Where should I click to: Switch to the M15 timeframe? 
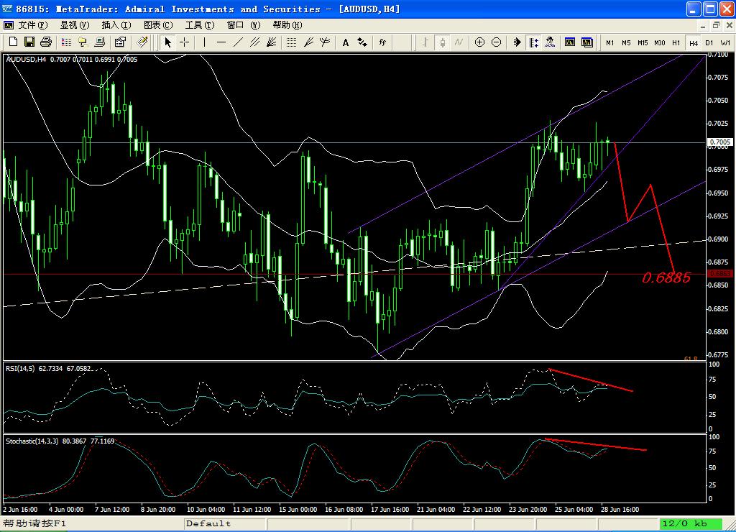pyautogui.click(x=643, y=42)
